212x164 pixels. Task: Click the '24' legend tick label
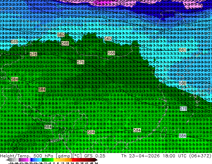tap(72, 163)
